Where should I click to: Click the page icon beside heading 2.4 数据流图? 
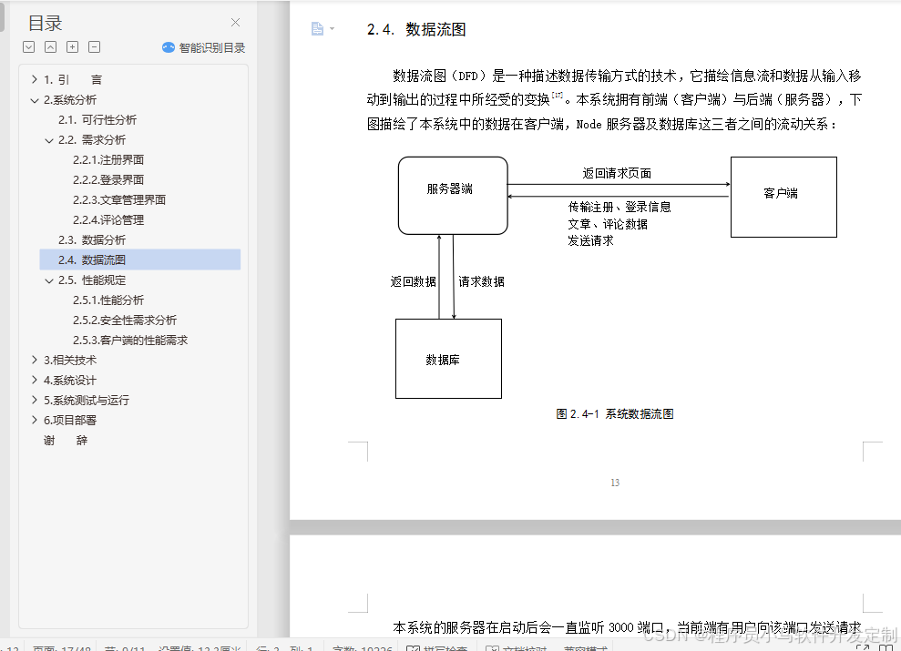[316, 28]
